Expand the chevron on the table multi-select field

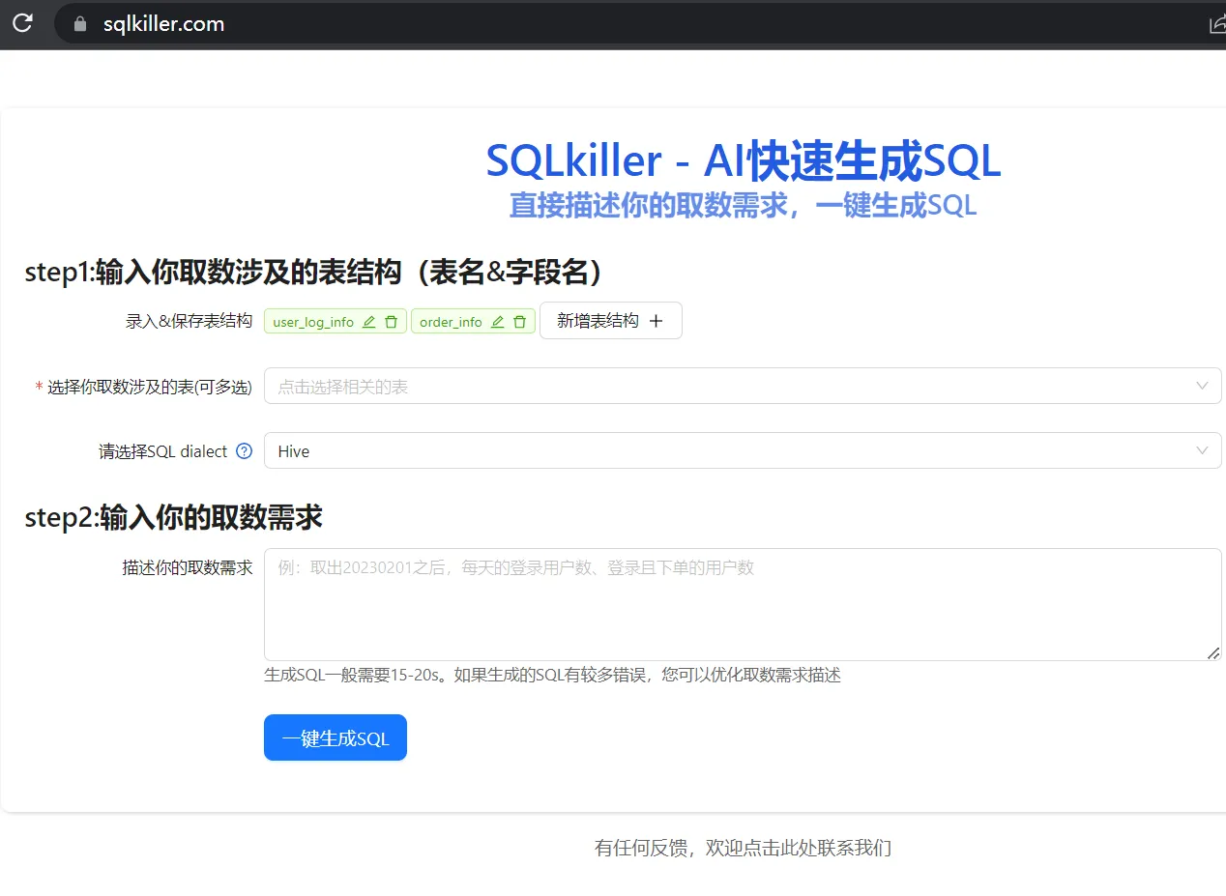[x=1202, y=386]
